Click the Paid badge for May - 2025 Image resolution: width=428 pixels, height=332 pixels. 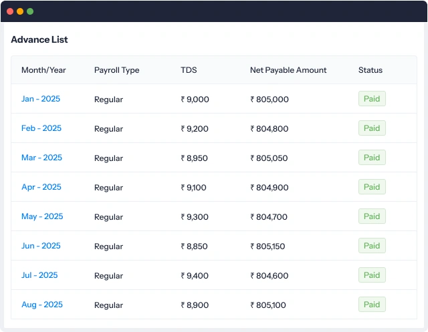coord(372,216)
